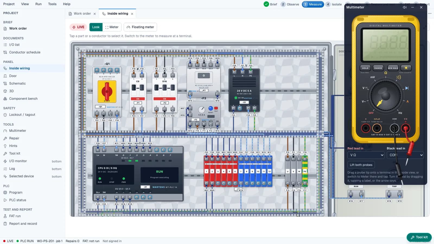The width and height of the screenshot is (434, 244).
Task: Open Report and record
Action: pos(23,224)
